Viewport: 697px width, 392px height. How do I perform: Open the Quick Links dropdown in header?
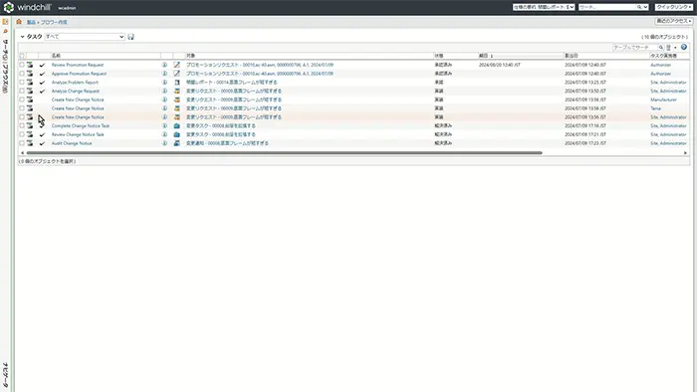[674, 7]
